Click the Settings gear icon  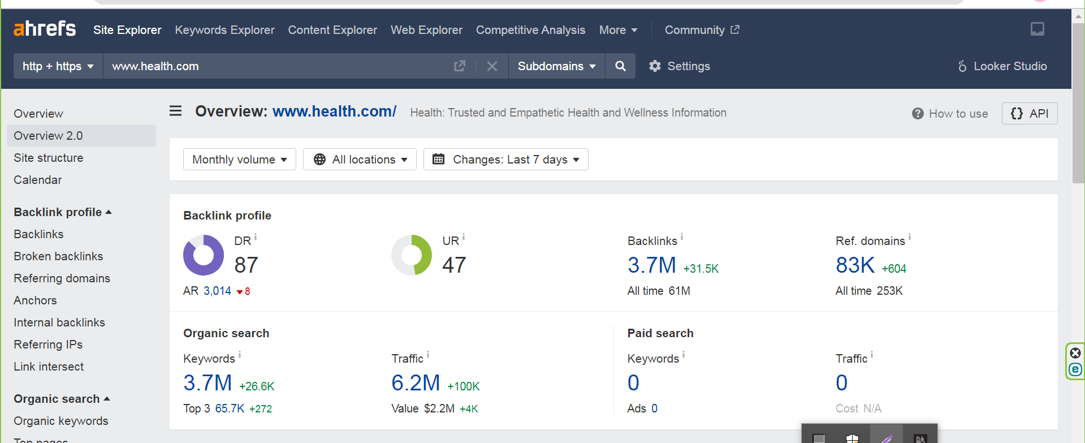655,66
